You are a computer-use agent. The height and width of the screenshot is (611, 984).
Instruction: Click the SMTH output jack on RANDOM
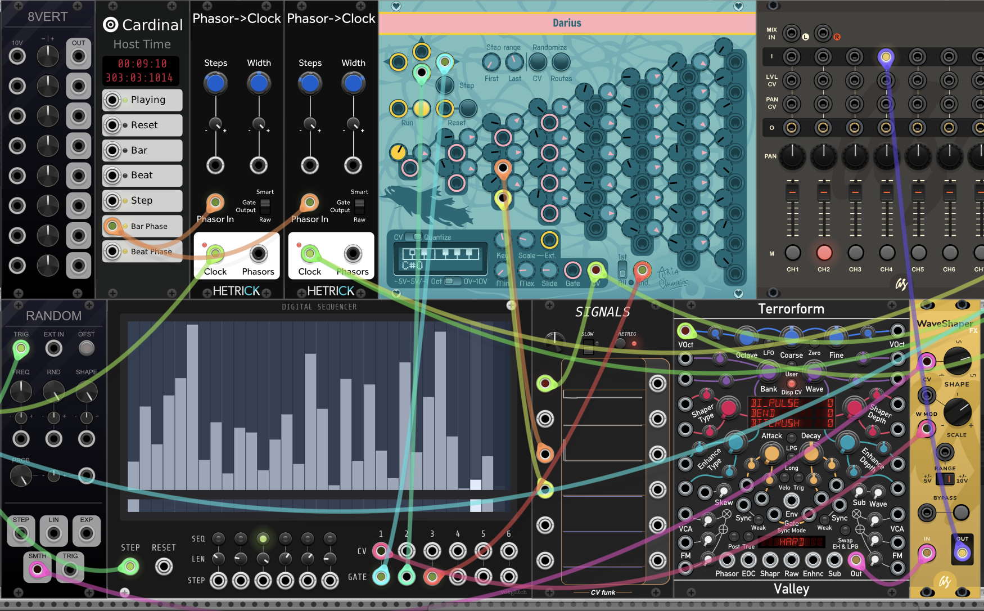click(x=37, y=569)
